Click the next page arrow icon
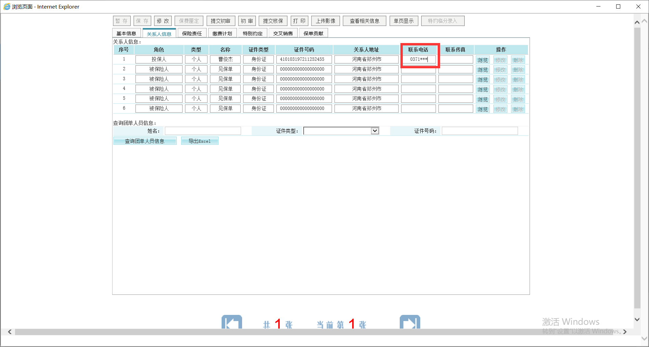Image resolution: width=649 pixels, height=347 pixels. [x=410, y=322]
